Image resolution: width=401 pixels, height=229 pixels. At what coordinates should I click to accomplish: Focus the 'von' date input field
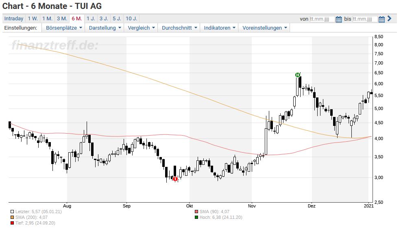tap(322, 19)
